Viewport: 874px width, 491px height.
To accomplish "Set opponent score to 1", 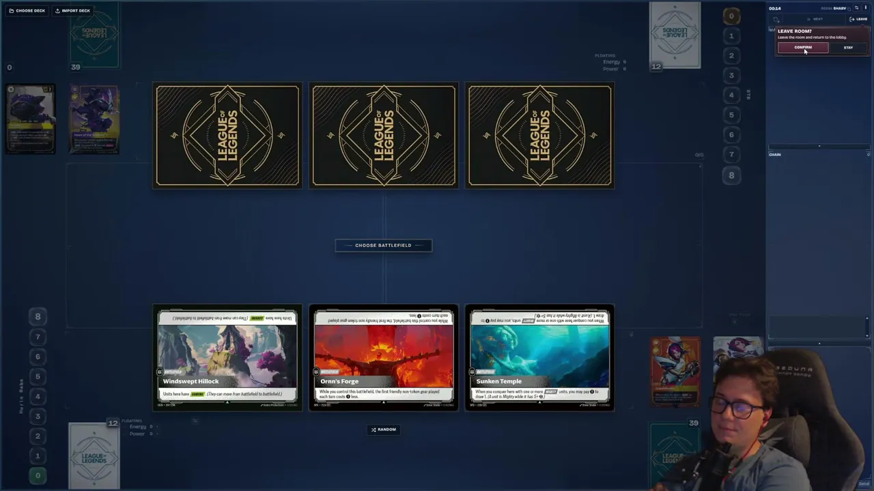I will pyautogui.click(x=731, y=35).
